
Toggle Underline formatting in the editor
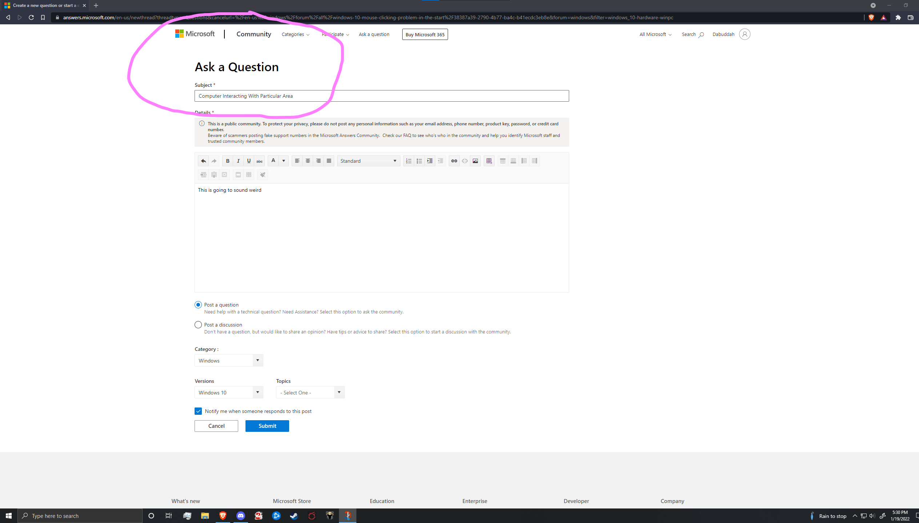pyautogui.click(x=249, y=161)
